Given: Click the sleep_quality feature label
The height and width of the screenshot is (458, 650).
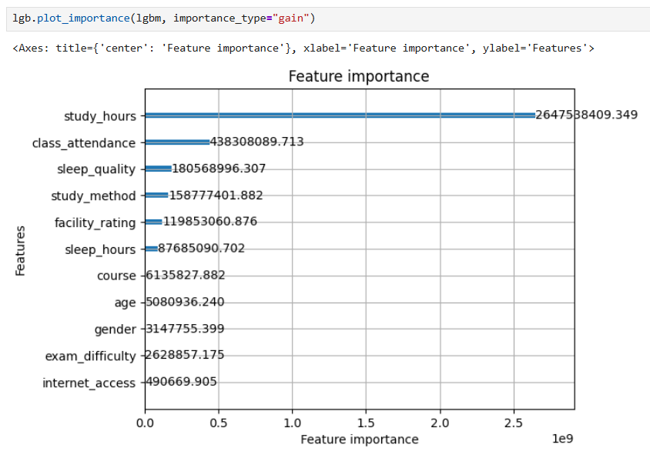Looking at the screenshot, I should (95, 169).
